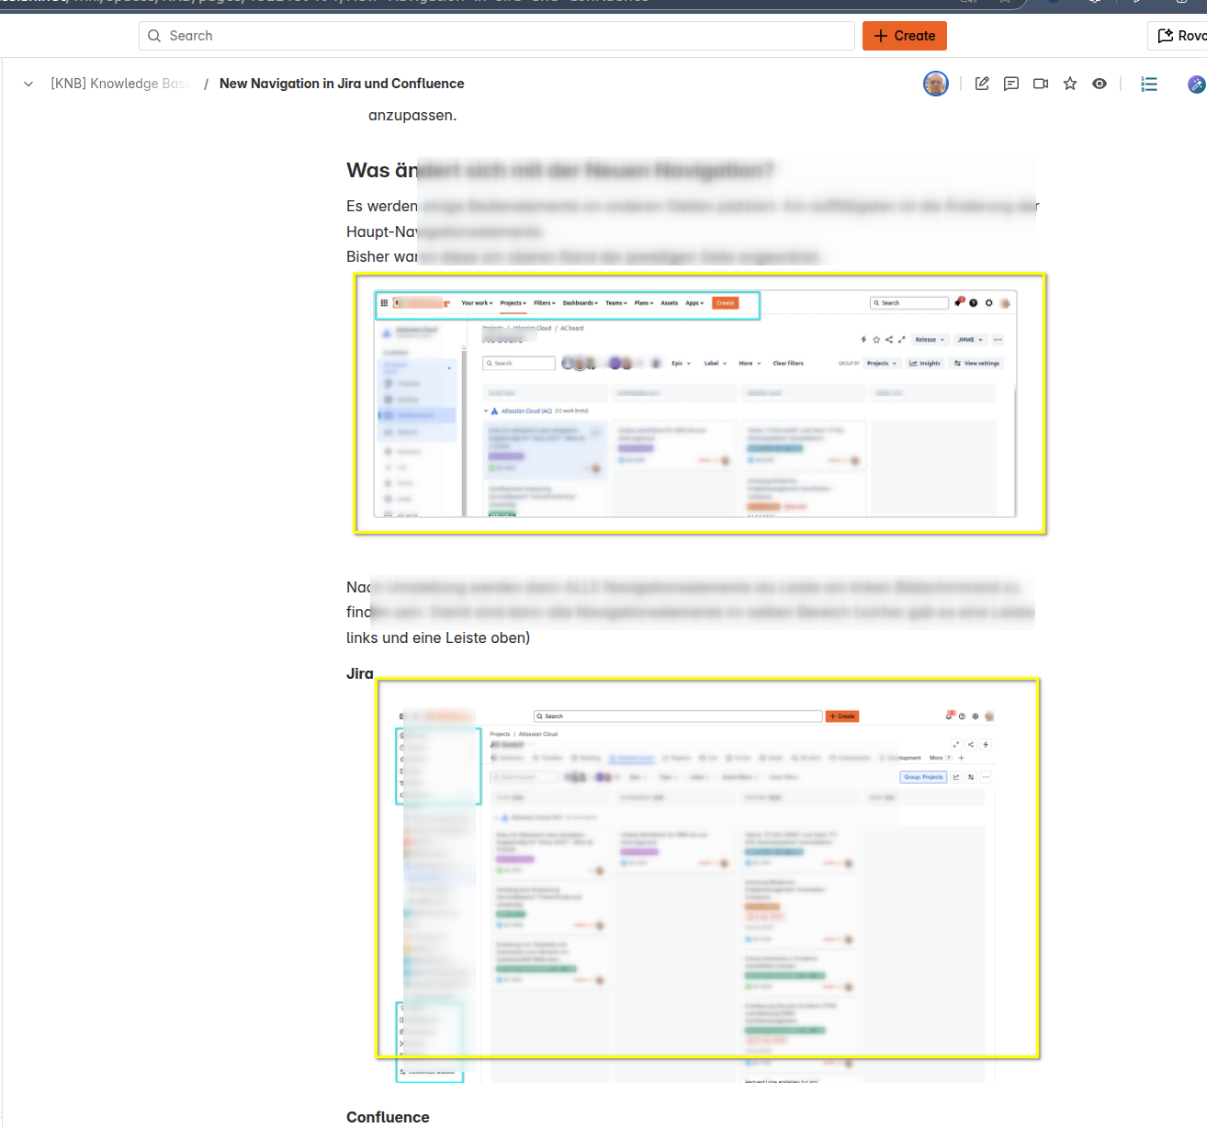Click the orange Create button
This screenshot has height=1128, width=1207.
pyautogui.click(x=905, y=36)
